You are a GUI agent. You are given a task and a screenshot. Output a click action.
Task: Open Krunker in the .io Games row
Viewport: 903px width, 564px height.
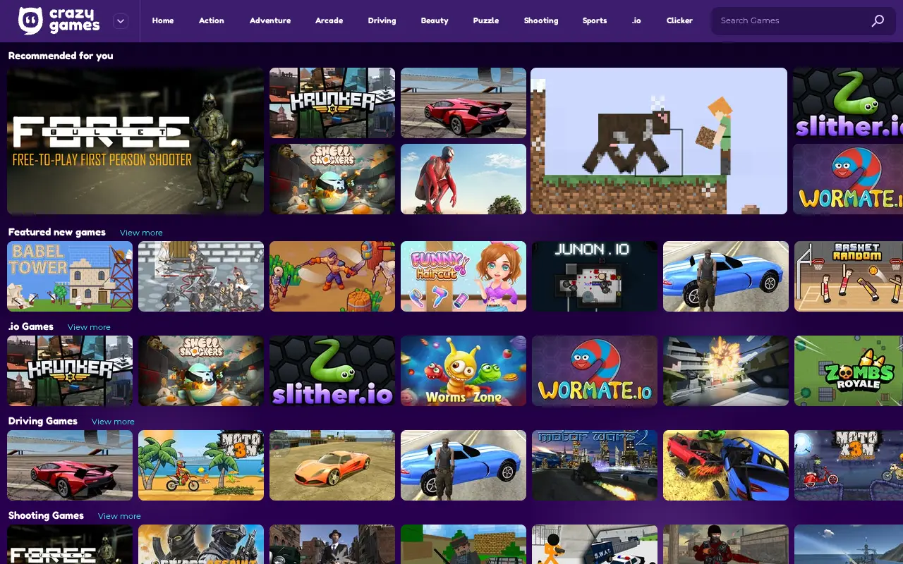(x=70, y=371)
